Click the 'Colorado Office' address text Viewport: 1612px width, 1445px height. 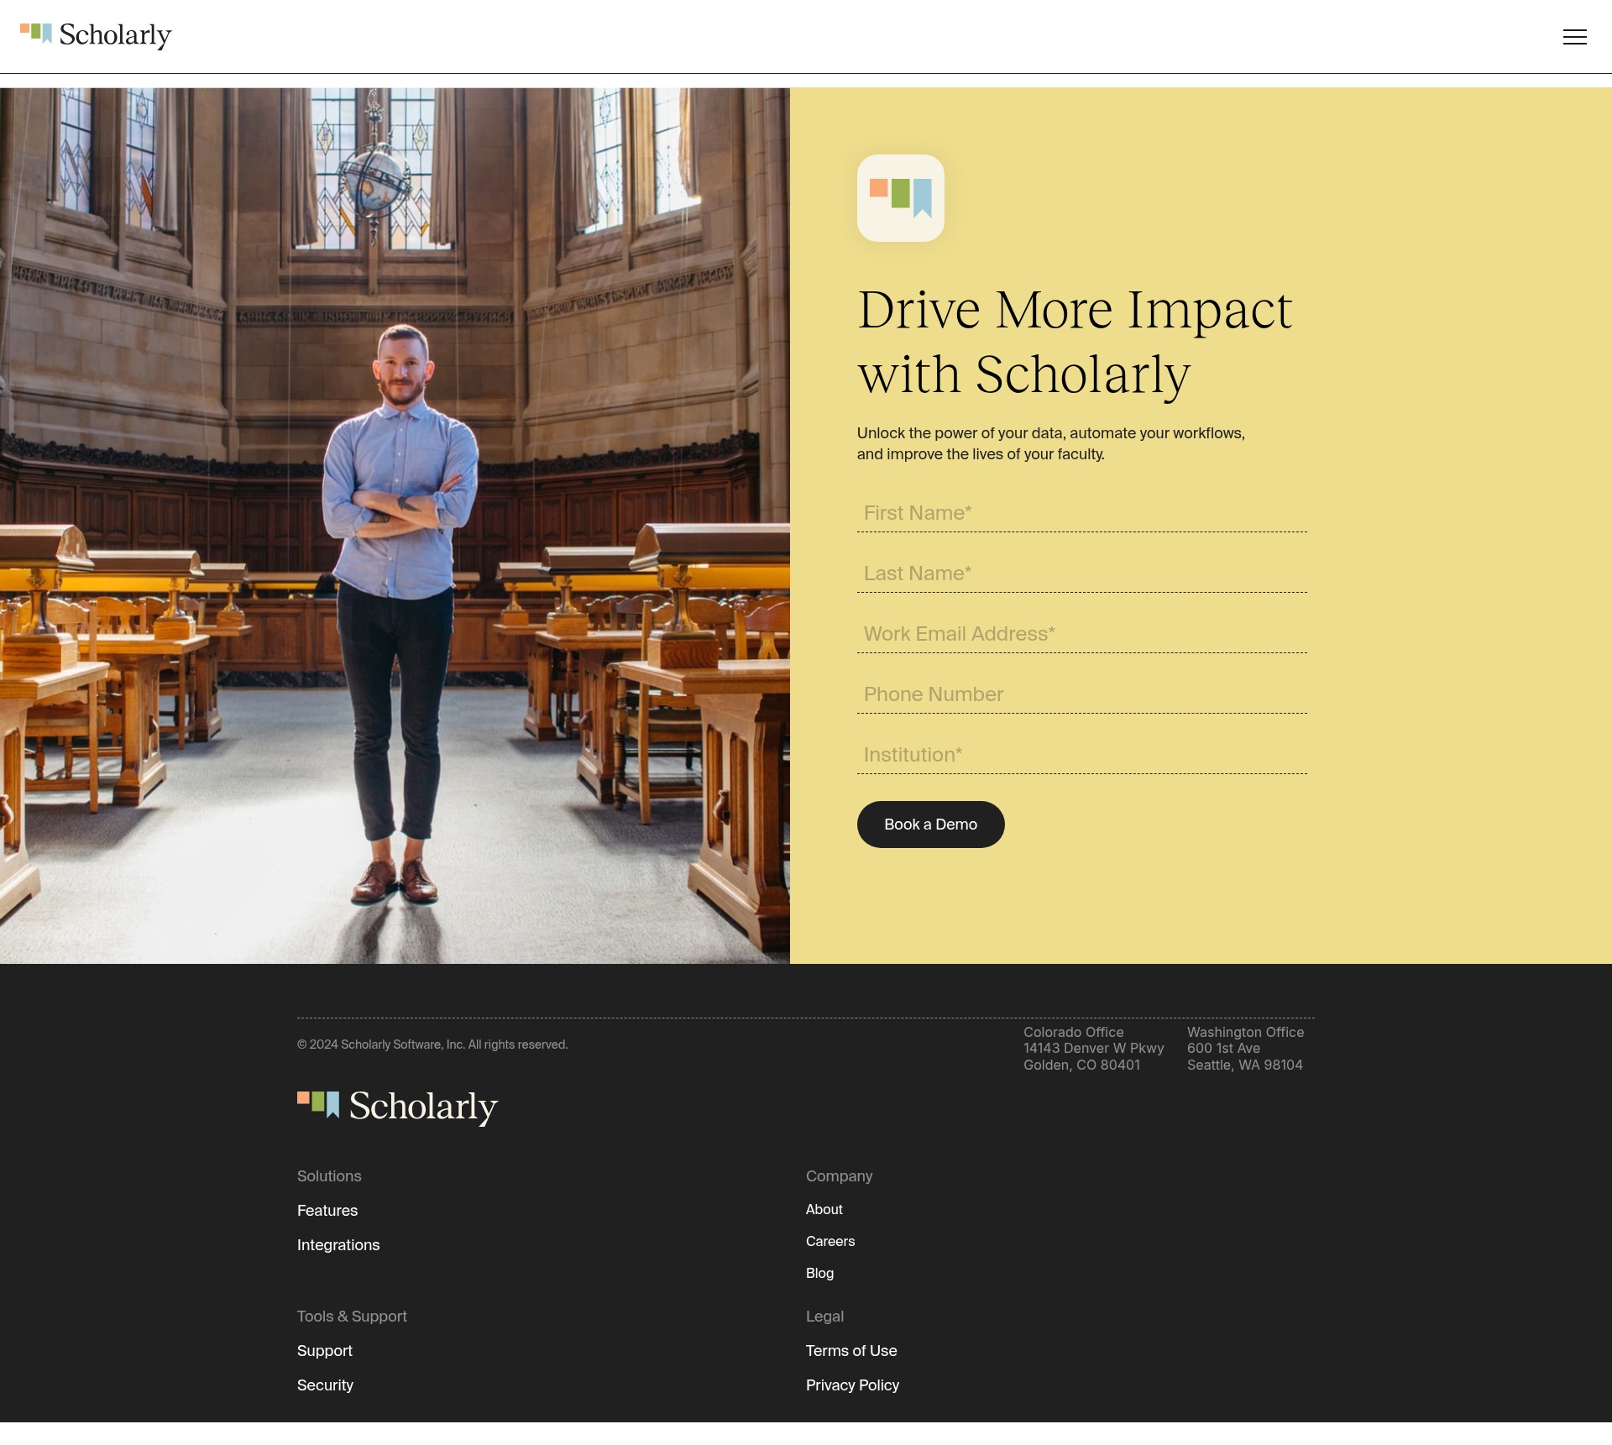click(x=1093, y=1049)
